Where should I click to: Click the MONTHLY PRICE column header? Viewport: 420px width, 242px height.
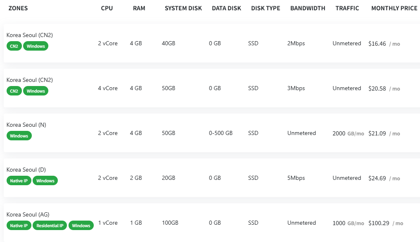tap(394, 8)
